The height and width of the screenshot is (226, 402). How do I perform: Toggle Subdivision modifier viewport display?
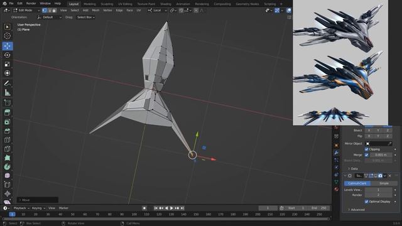coord(376,176)
